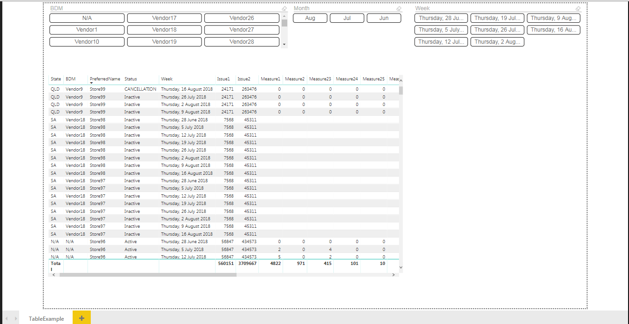Click the CANCELLATION status cell
629x324 pixels.
tap(140, 89)
